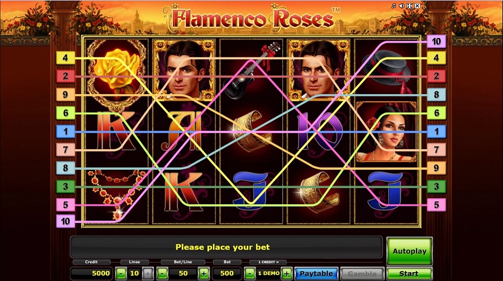This screenshot has width=503, height=281.
Task: Click the black guitar symbol
Action: point(252,70)
